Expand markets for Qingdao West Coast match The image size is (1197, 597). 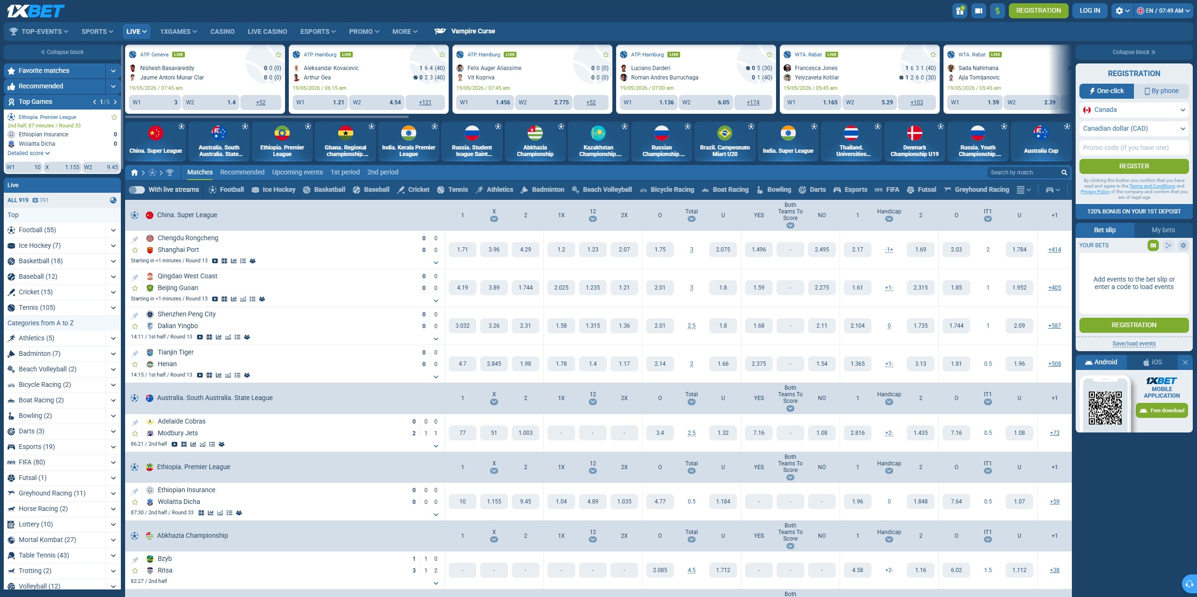point(436,301)
